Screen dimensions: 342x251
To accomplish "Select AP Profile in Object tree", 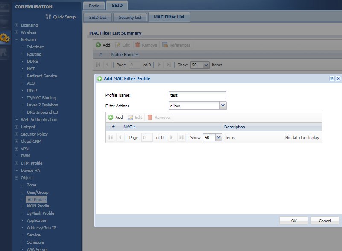I will point(36,199).
